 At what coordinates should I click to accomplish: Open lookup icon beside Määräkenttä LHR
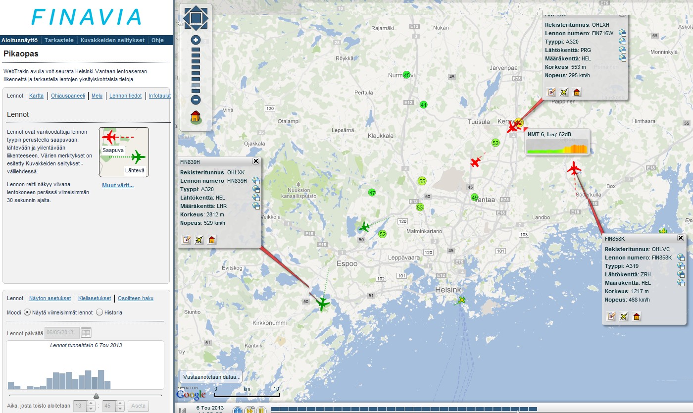pyautogui.click(x=256, y=206)
